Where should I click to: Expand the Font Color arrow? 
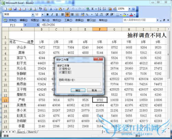pyautogui.click(x=135, y=14)
